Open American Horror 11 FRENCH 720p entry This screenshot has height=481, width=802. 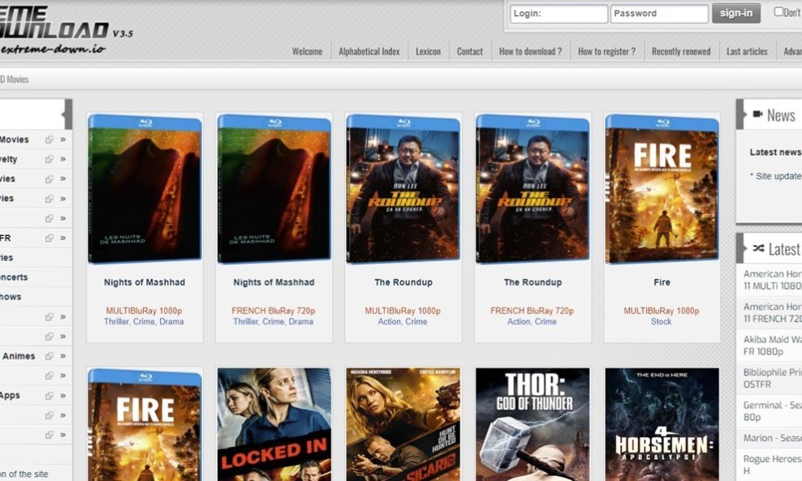[772, 312]
